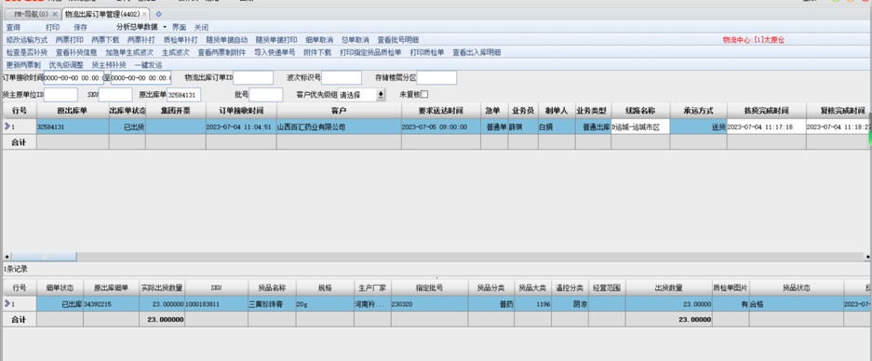Click the 指定批号 cell 230320
Image resolution: width=872 pixels, height=361 pixels.
pos(429,304)
